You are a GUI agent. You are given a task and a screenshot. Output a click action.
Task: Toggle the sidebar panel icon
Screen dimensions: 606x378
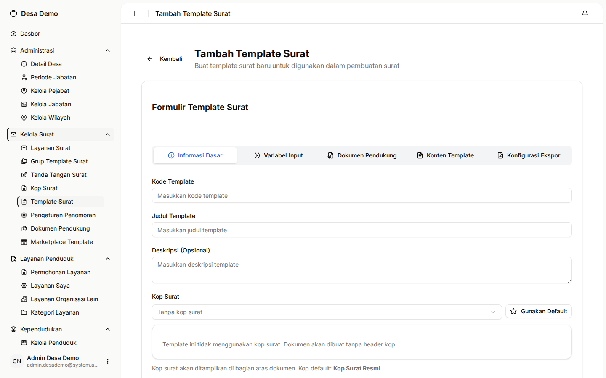click(136, 13)
